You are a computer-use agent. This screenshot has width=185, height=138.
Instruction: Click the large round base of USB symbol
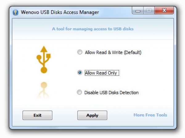point(44,70)
